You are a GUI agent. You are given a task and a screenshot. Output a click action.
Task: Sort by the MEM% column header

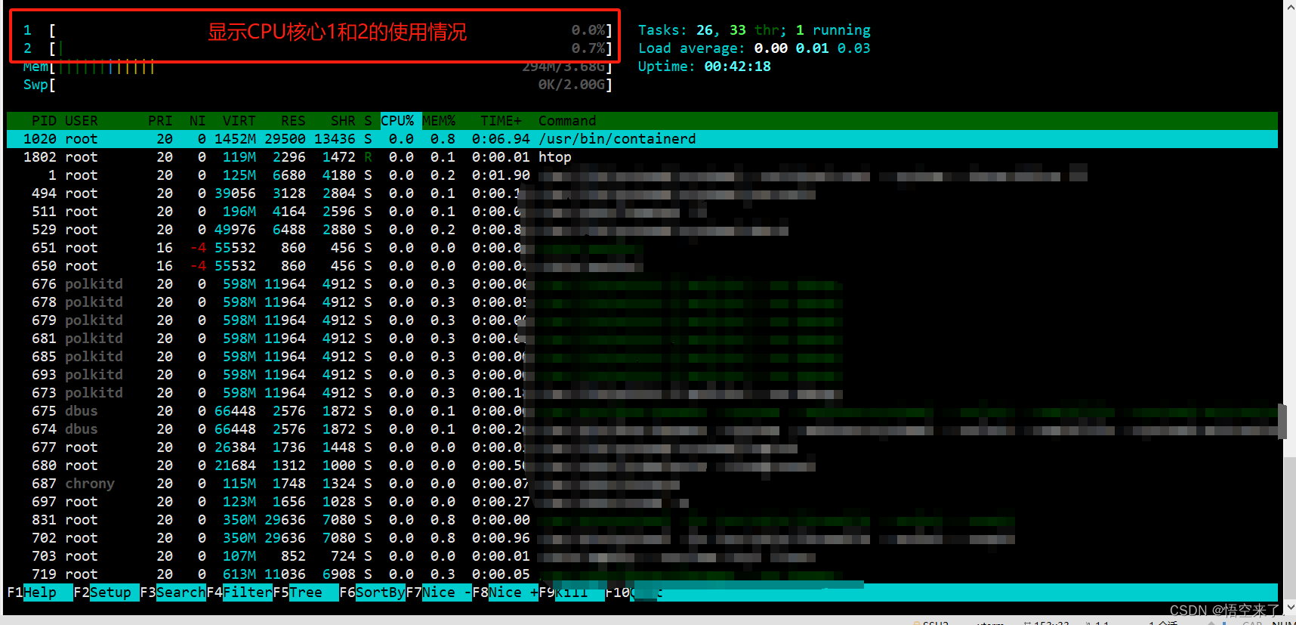click(439, 121)
